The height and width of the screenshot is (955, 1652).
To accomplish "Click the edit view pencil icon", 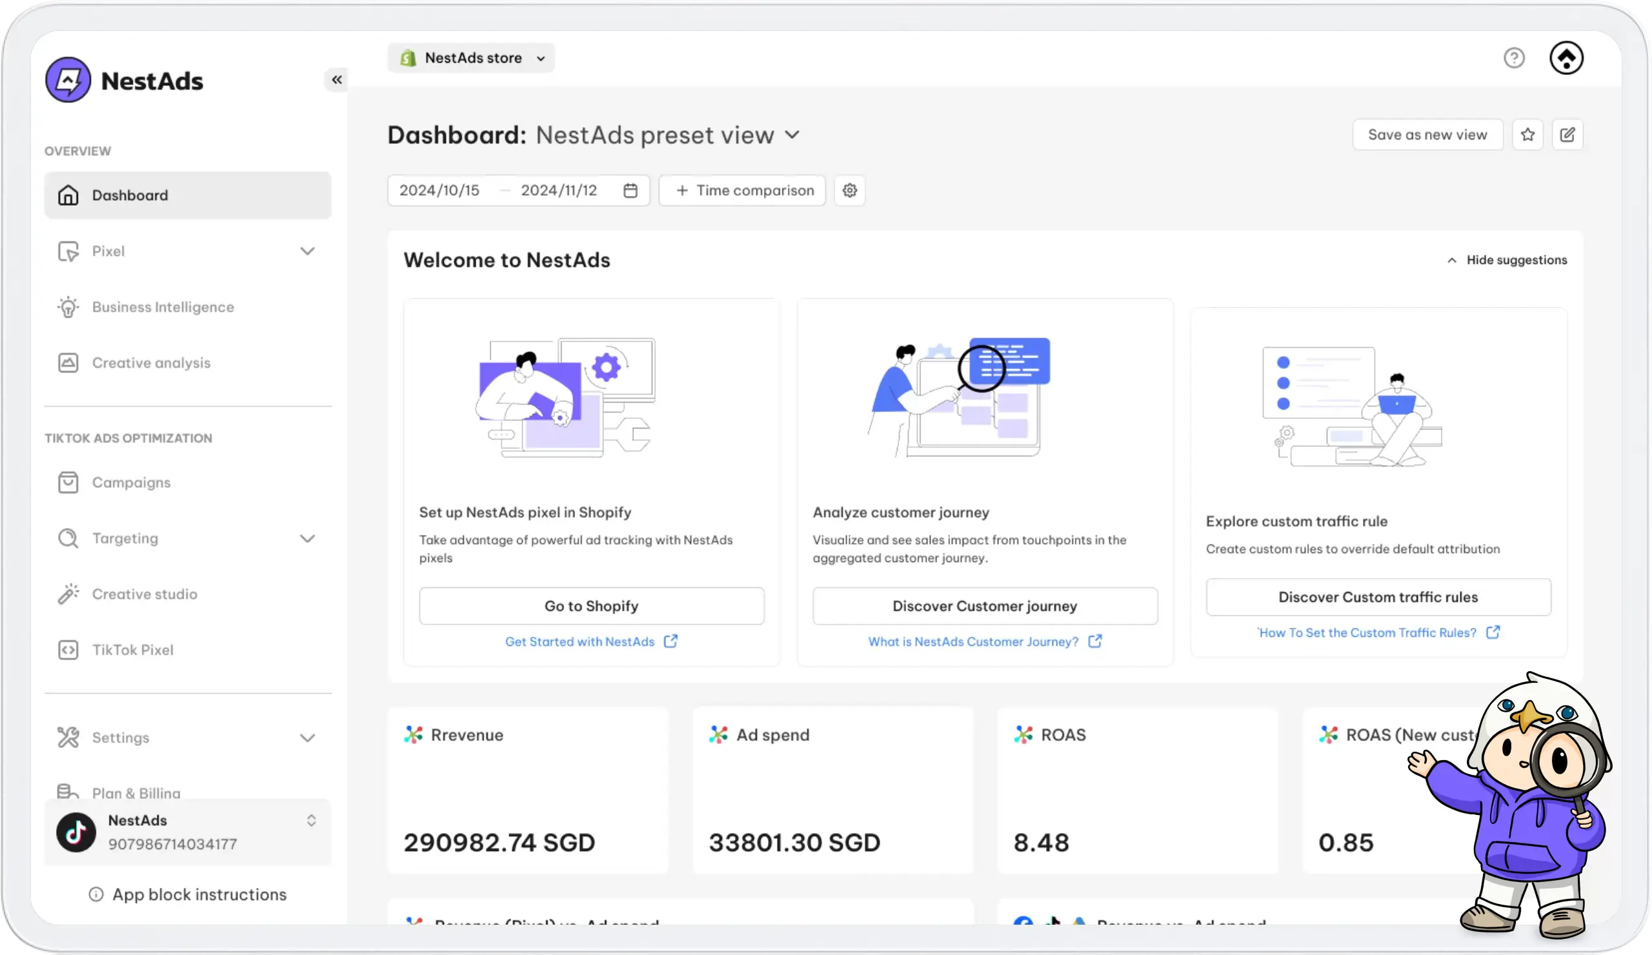I will coord(1567,134).
